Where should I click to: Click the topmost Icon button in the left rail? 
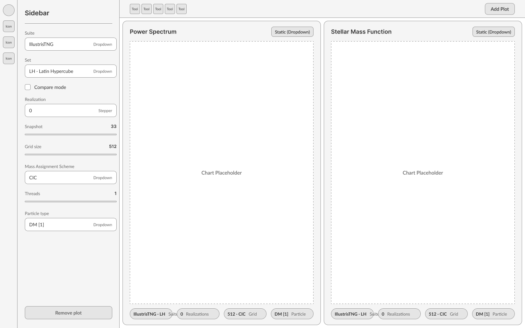pos(9,26)
